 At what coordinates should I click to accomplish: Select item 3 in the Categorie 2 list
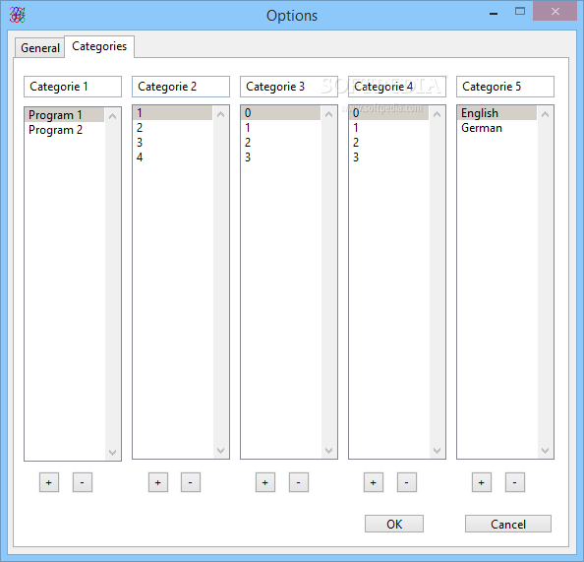(x=172, y=143)
